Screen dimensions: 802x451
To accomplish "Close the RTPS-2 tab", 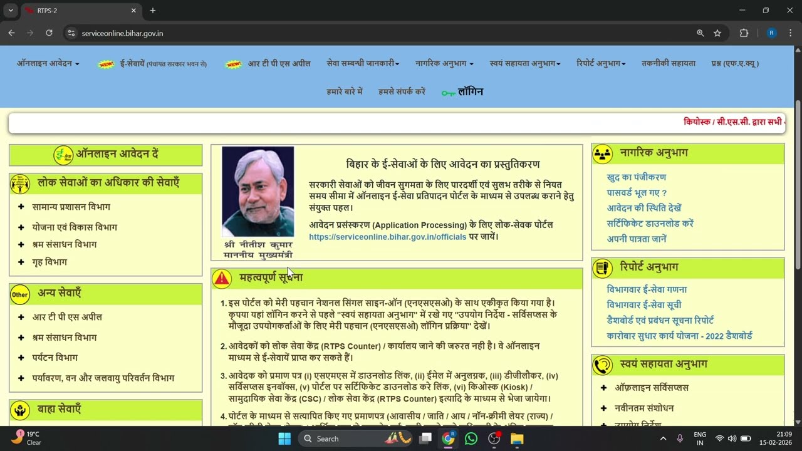I will pos(133,11).
